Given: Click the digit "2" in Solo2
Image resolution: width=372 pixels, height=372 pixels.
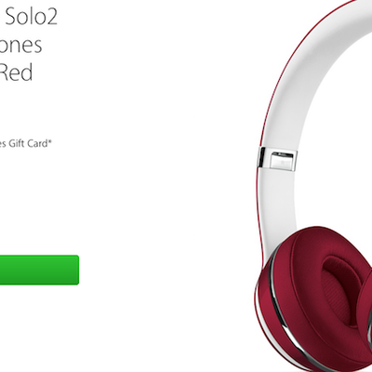Looking at the screenshot, I should pyautogui.click(x=52, y=17).
